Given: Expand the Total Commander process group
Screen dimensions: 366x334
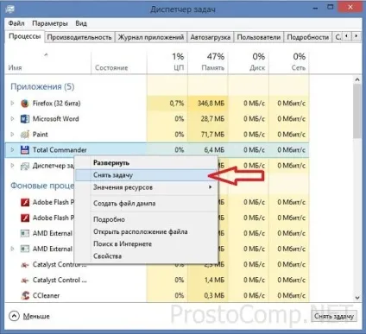Looking at the screenshot, I should [12, 149].
